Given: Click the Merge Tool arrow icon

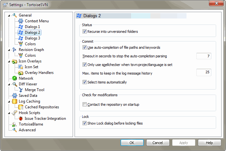Looking at the screenshot, I should (x=21, y=90).
